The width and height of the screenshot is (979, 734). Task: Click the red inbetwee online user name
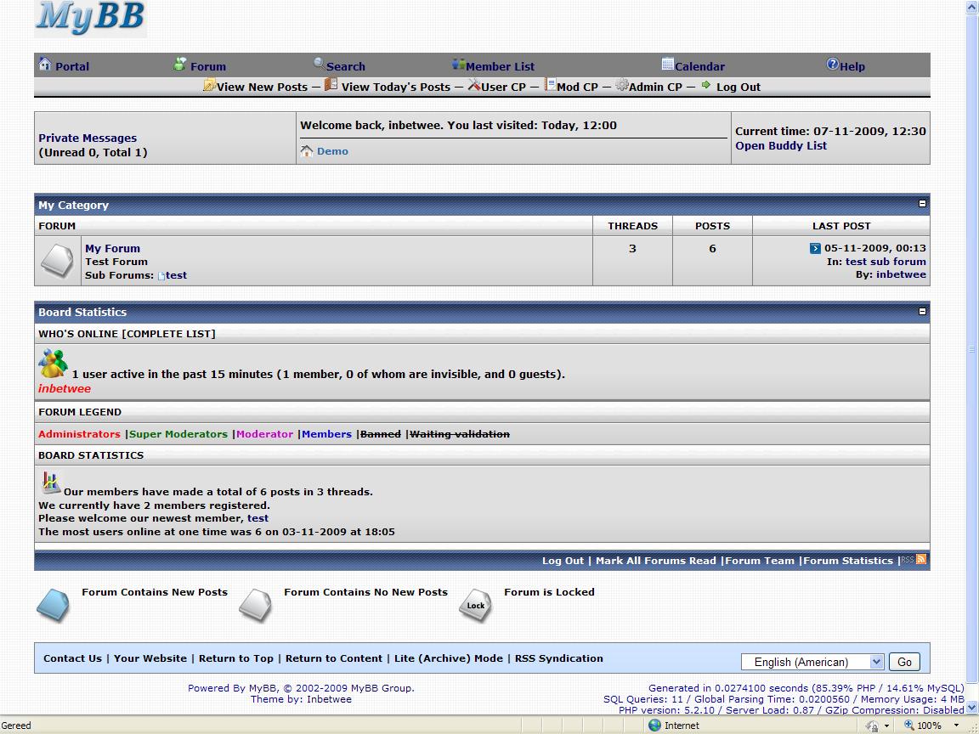65,388
